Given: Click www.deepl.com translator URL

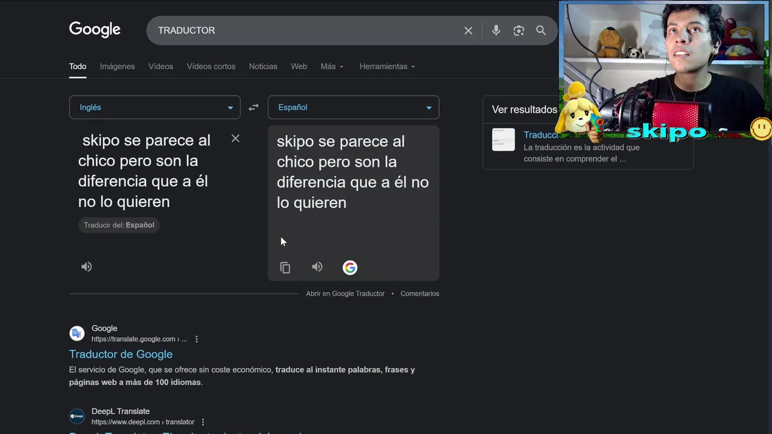Looking at the screenshot, I should (143, 422).
